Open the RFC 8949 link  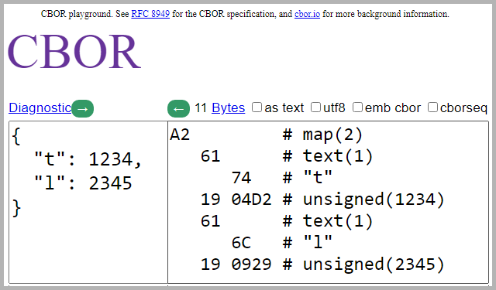coord(150,14)
